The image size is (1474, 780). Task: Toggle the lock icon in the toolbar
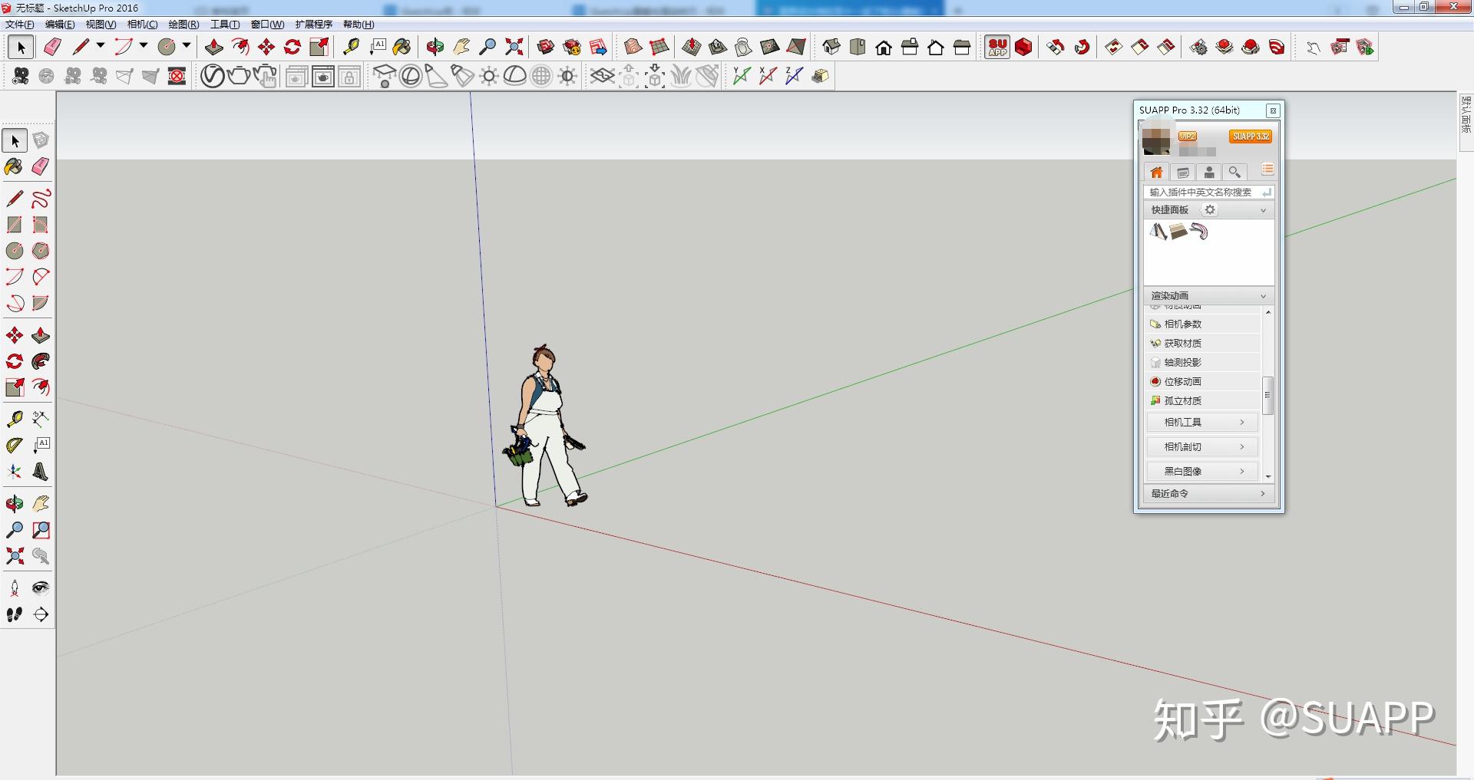click(350, 76)
